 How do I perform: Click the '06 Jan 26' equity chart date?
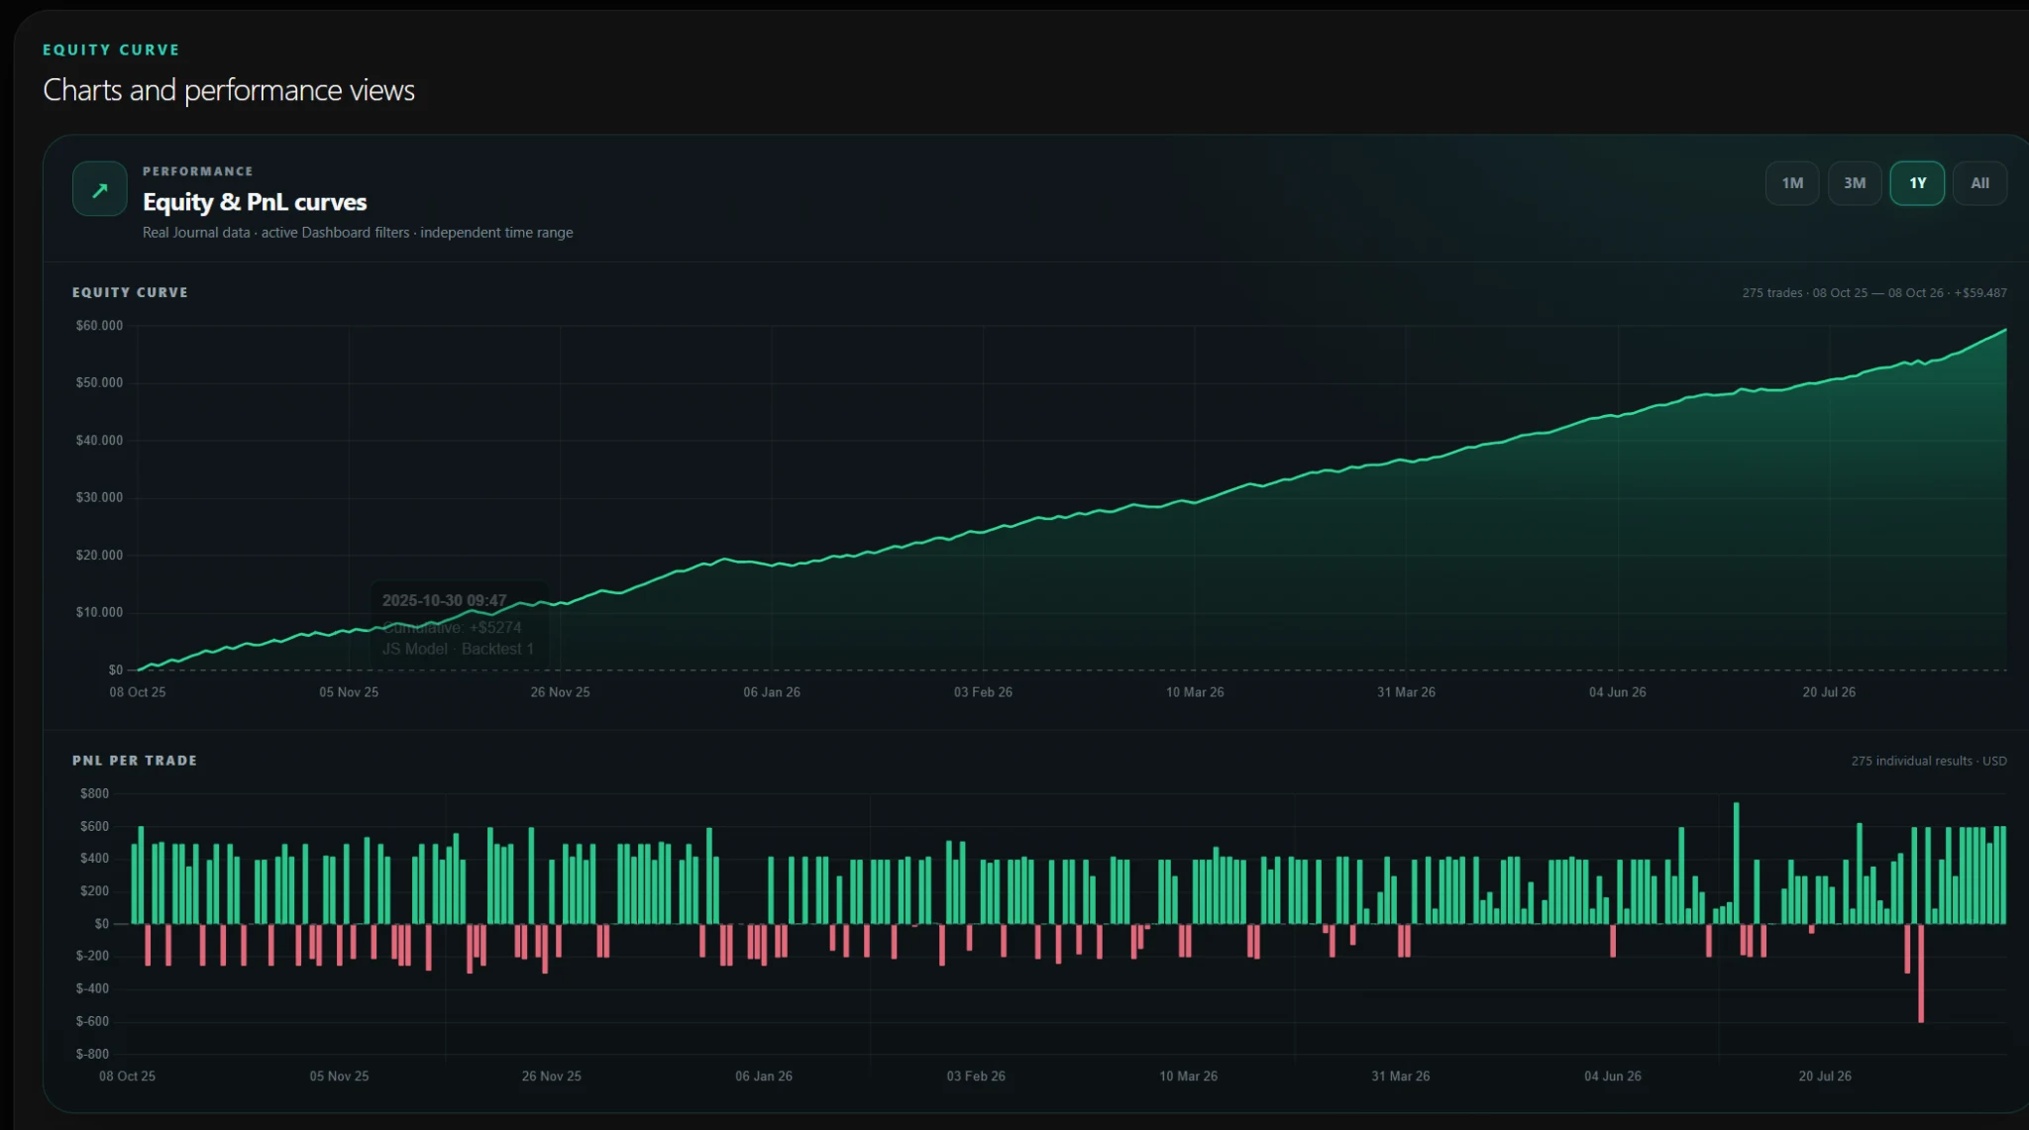772,692
